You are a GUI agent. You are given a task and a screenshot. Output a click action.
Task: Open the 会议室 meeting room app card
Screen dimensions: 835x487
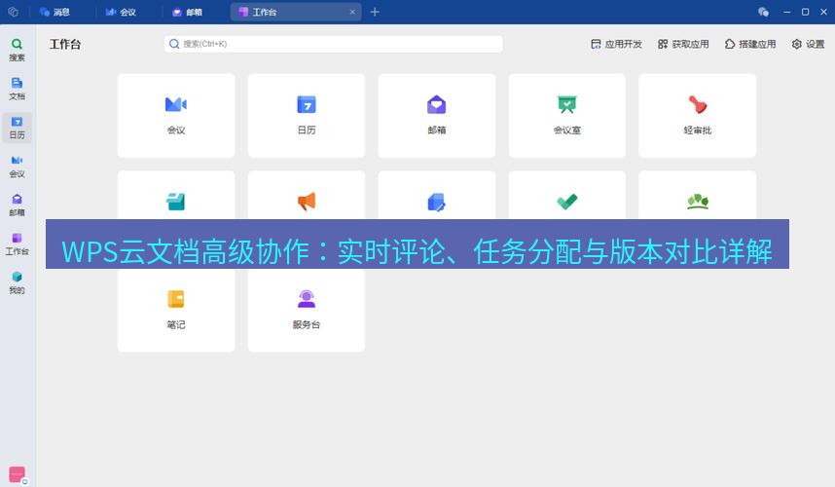pos(567,116)
